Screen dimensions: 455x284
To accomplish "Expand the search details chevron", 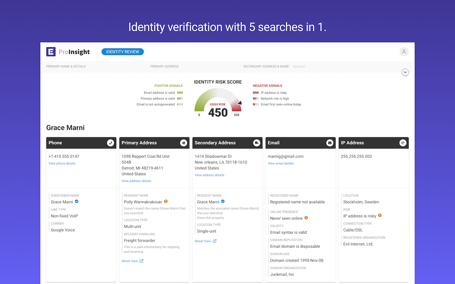I will pyautogui.click(x=405, y=72).
